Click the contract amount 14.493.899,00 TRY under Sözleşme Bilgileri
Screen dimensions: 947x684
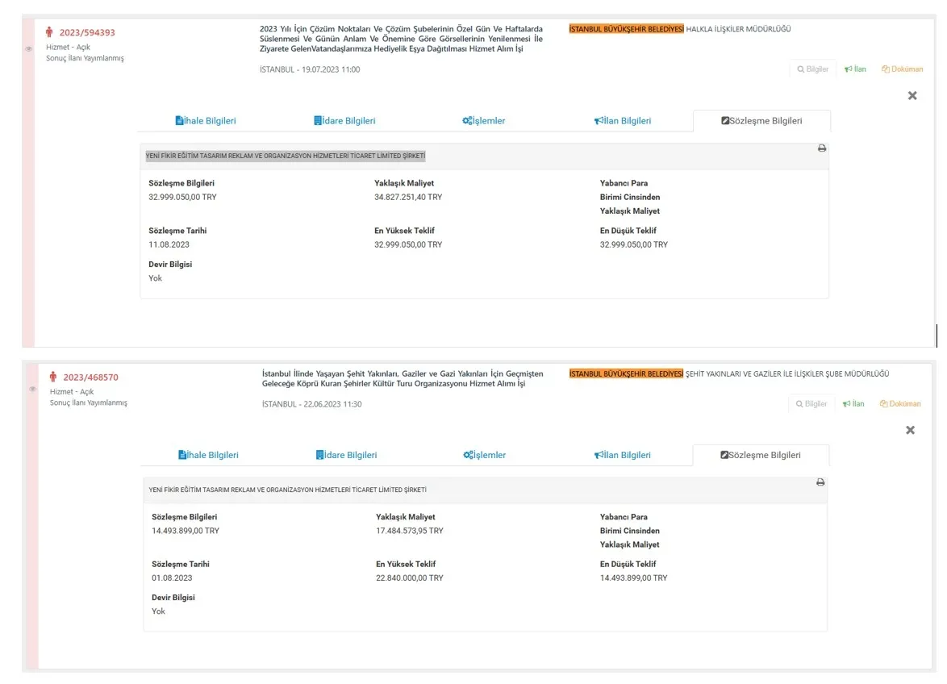click(x=186, y=531)
